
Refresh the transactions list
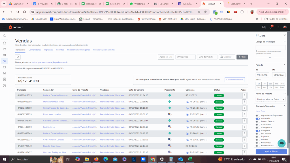click(18, 57)
